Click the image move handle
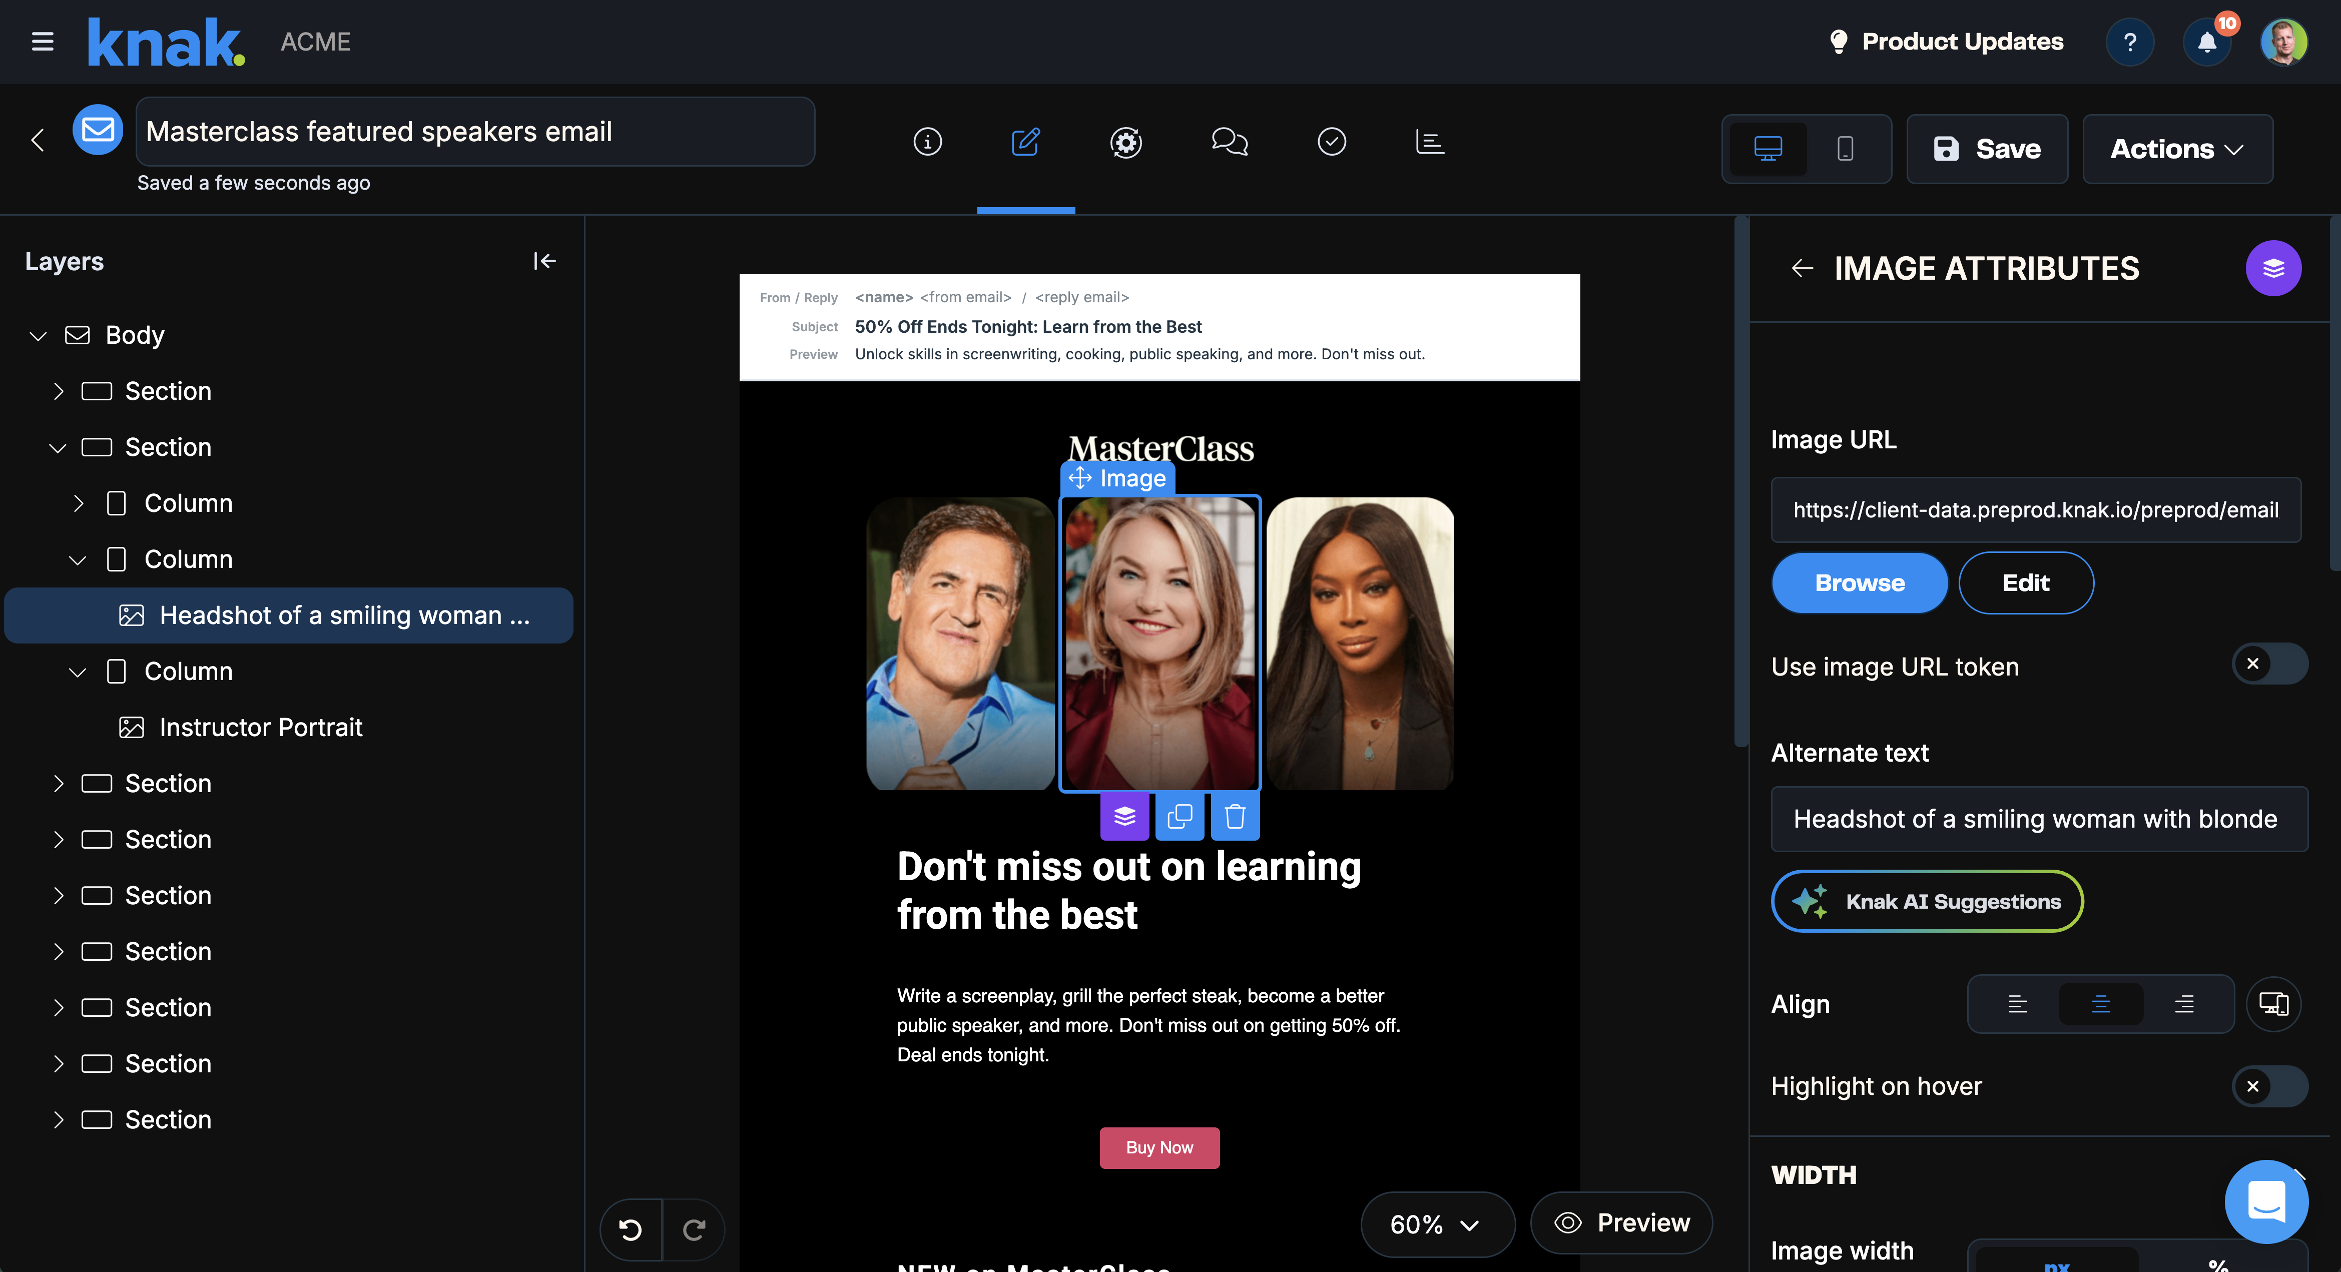This screenshot has height=1272, width=2341. click(x=1079, y=478)
